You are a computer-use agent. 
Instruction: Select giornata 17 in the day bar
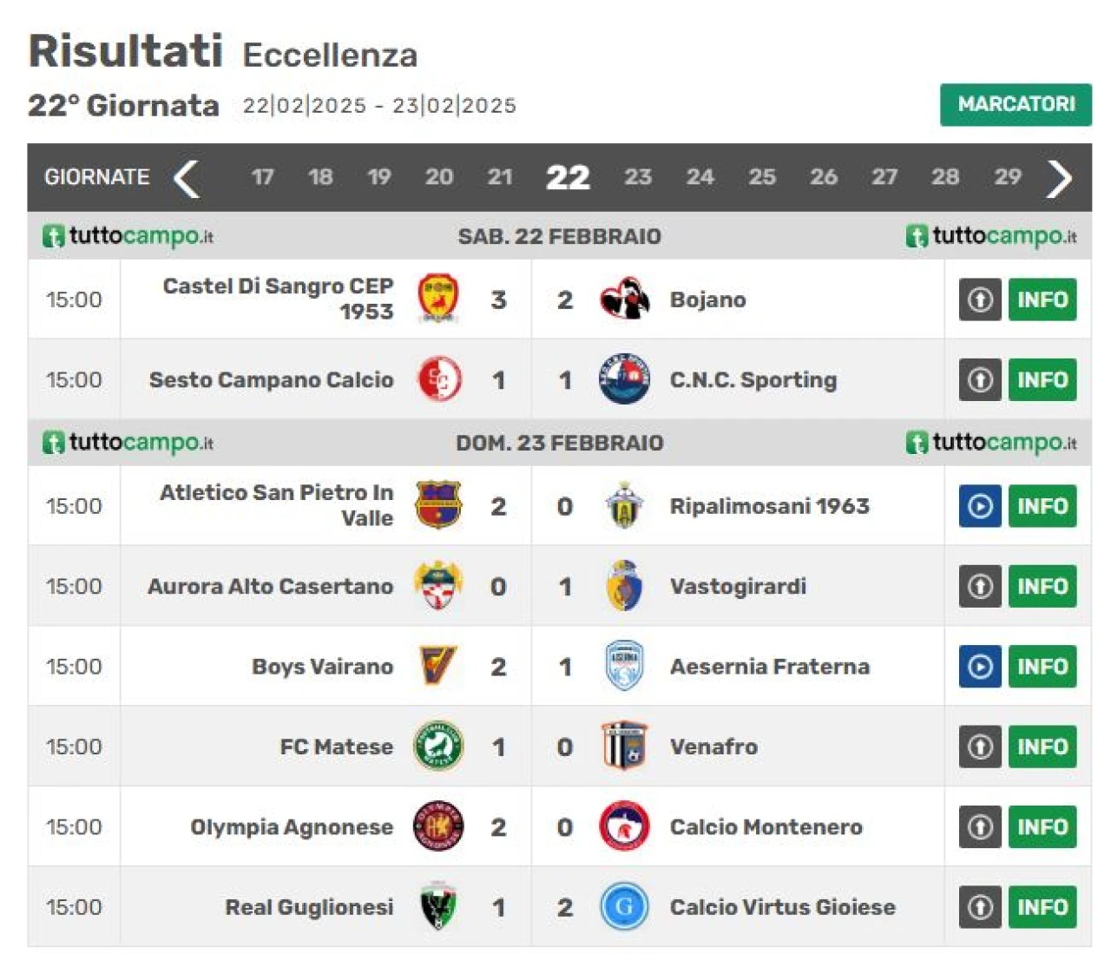click(x=262, y=177)
